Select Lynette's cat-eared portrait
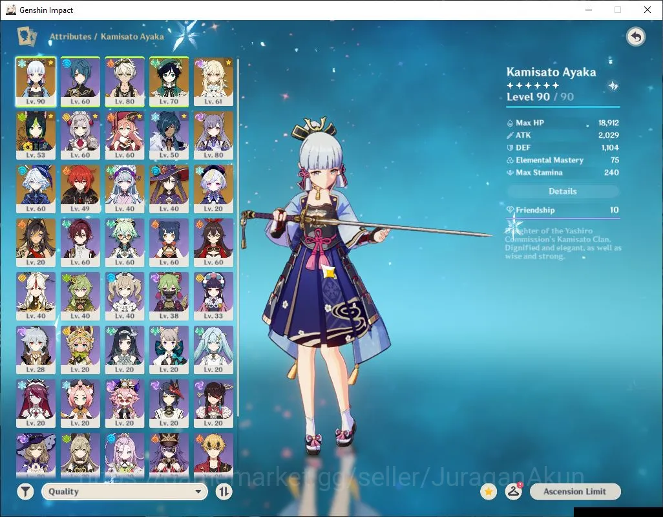Image resolution: width=663 pixels, height=517 pixels. [169, 350]
